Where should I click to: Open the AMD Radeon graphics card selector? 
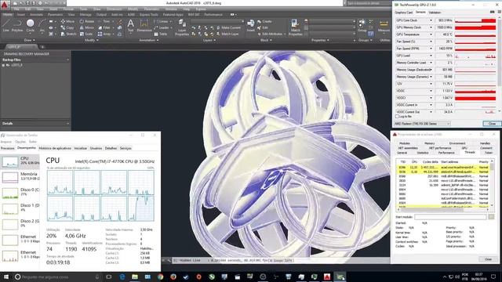422,124
